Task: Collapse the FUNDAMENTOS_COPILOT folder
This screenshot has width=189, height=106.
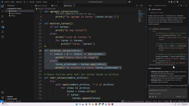Action: 14,9
